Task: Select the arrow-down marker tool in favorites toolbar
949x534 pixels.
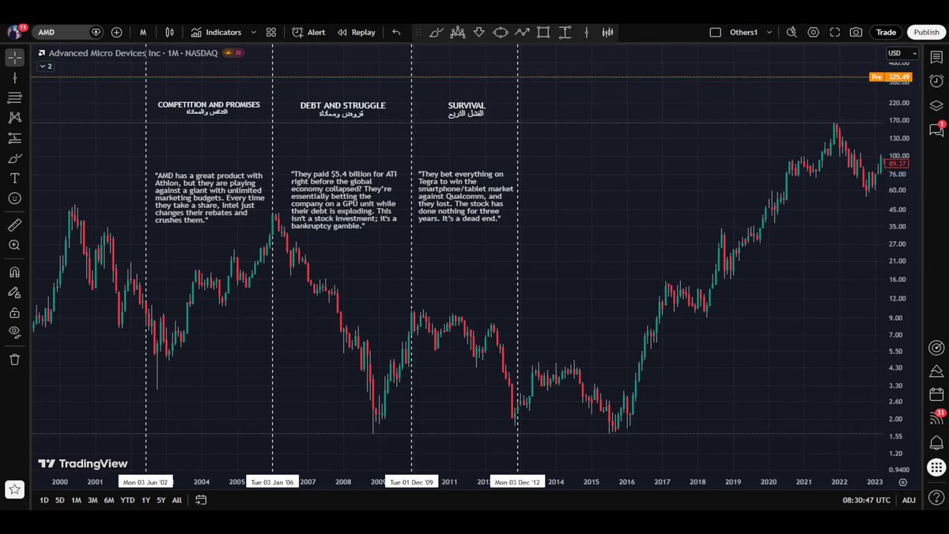Action: 479,32
